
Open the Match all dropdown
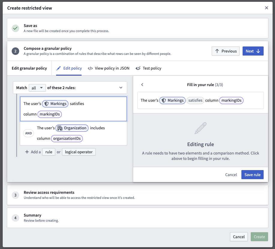[x=37, y=88]
